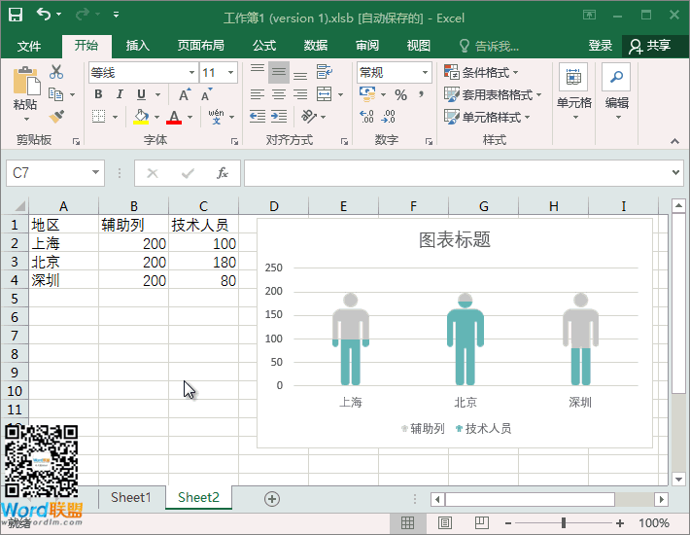This screenshot has width=690, height=535.
Task: Click the Decrease Indent icon
Action: [258, 117]
